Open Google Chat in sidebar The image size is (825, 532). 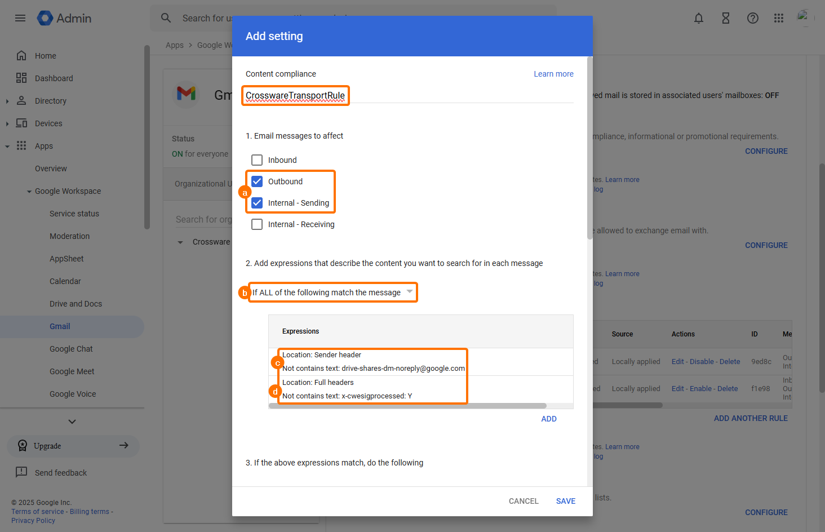coord(71,349)
